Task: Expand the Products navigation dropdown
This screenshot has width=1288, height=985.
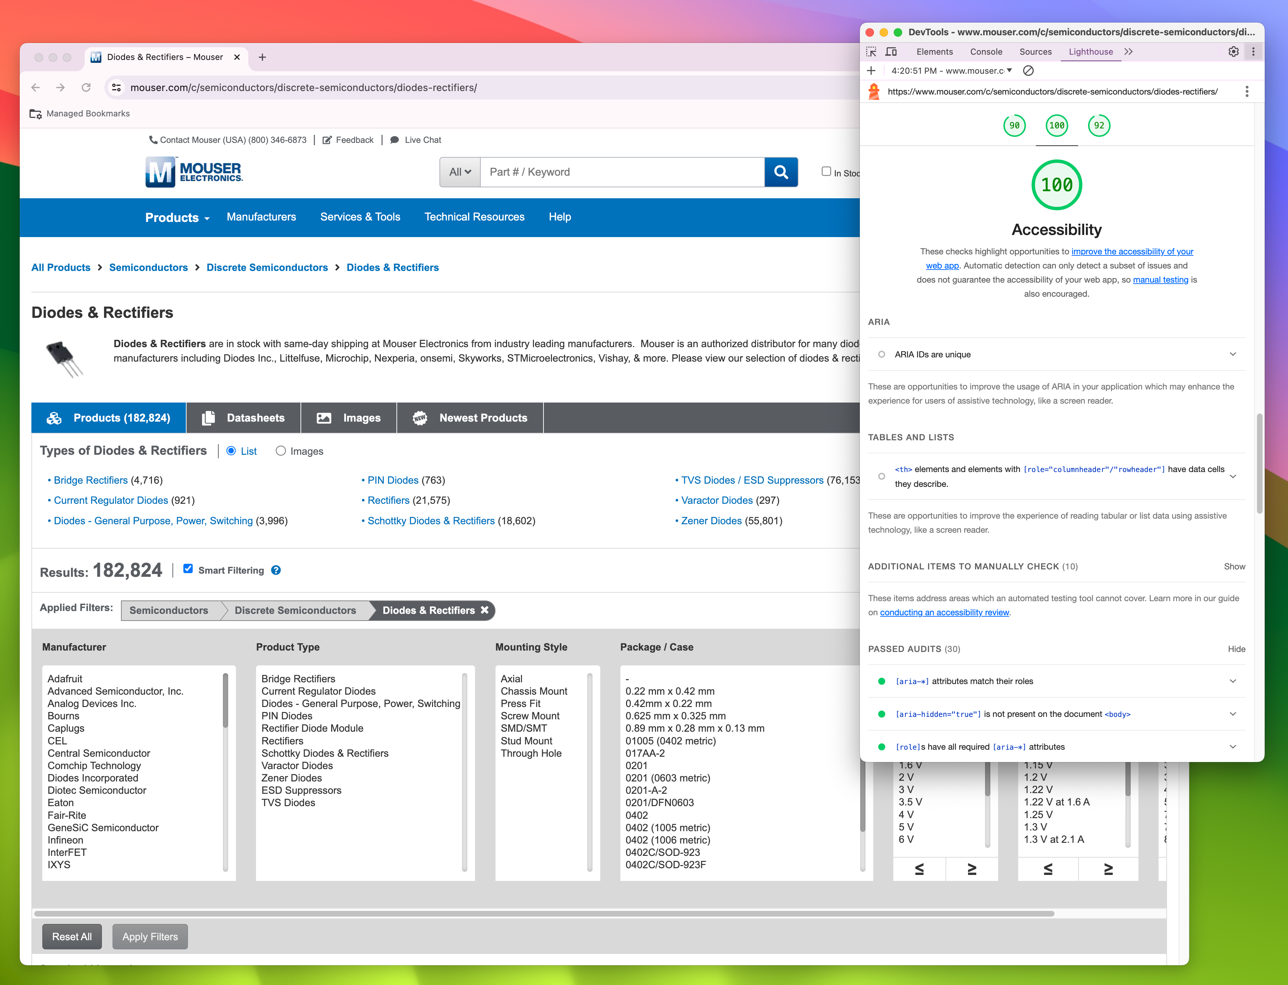Action: [x=177, y=218]
